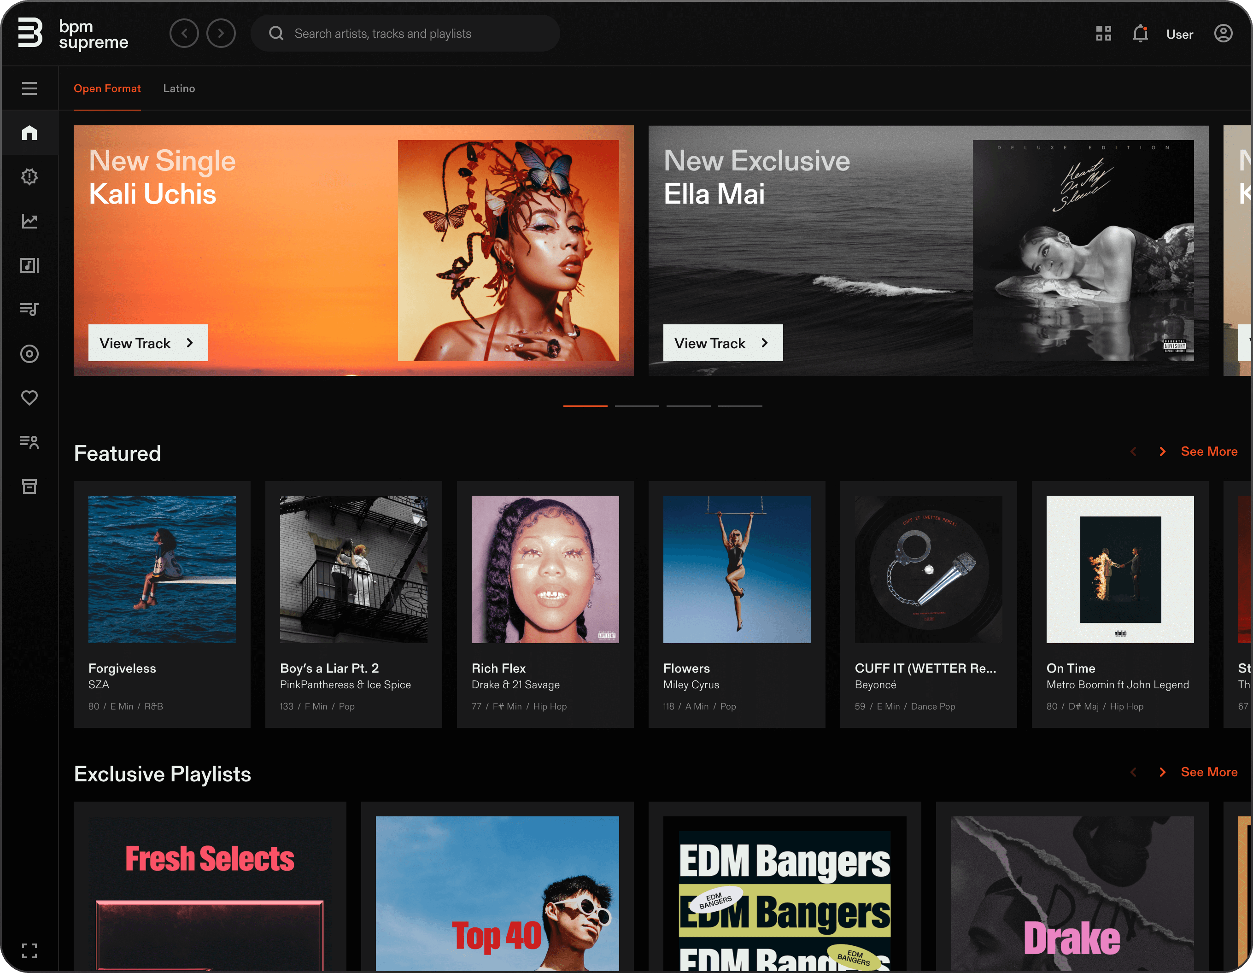Click the user profile avatar icon
The image size is (1253, 973).
tap(1223, 34)
